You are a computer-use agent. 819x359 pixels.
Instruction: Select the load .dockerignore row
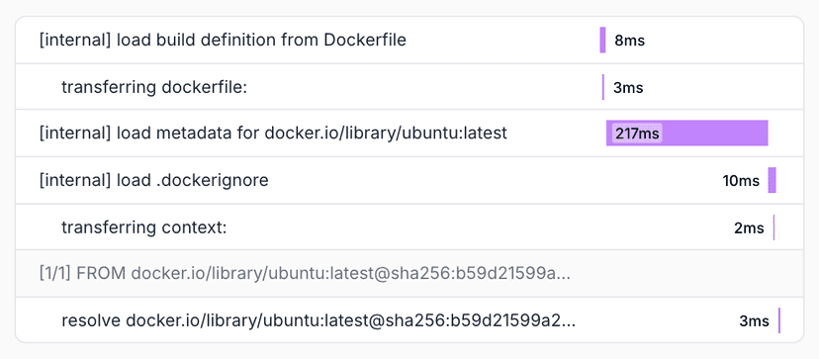(x=409, y=180)
